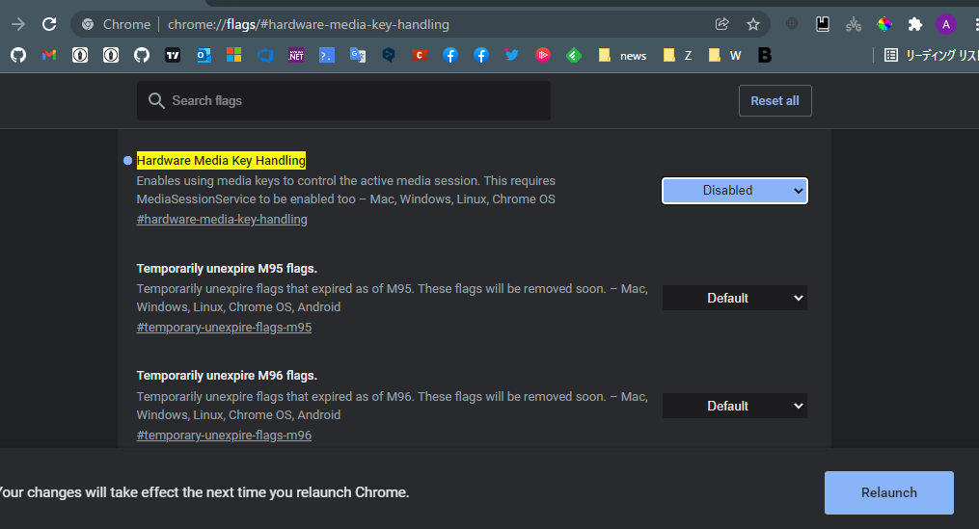
Task: Open the W bookmark folder
Action: click(x=724, y=56)
